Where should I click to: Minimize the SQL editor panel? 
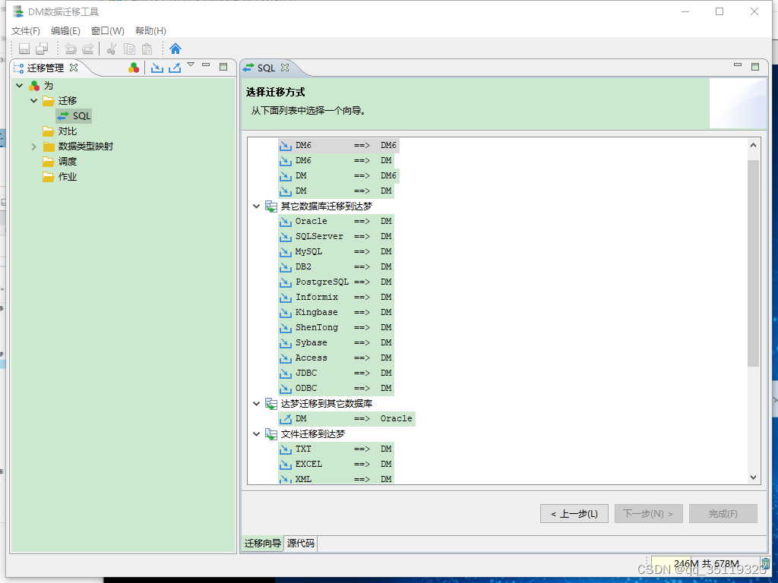pos(738,65)
